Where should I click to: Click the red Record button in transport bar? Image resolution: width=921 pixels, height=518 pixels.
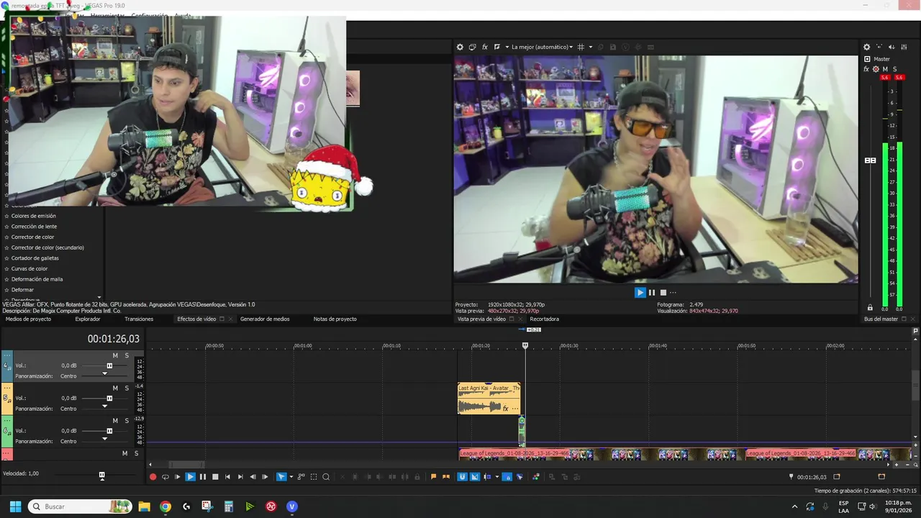pos(153,476)
